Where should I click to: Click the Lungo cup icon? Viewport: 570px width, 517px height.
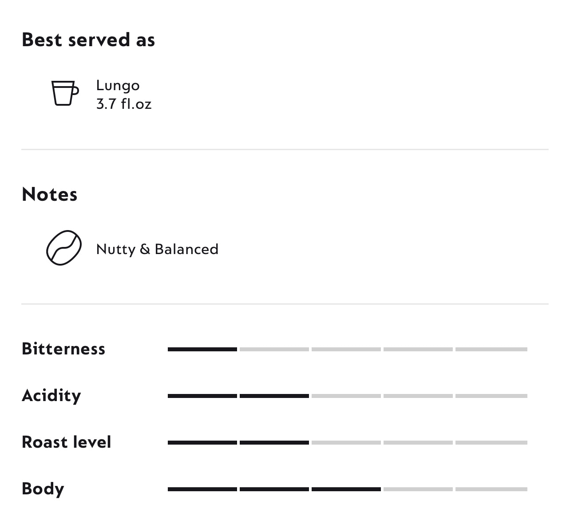[65, 93]
